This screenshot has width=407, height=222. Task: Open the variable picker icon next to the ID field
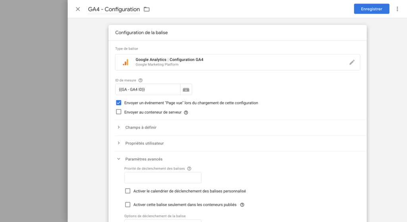[186, 89]
